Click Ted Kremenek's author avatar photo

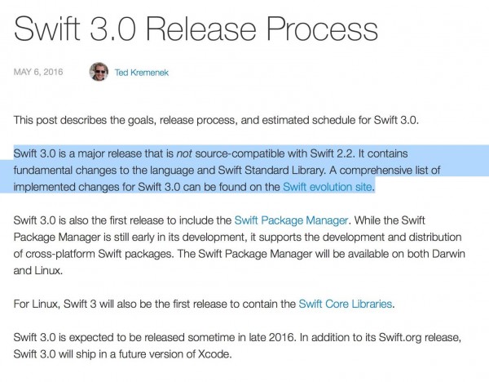point(99,72)
